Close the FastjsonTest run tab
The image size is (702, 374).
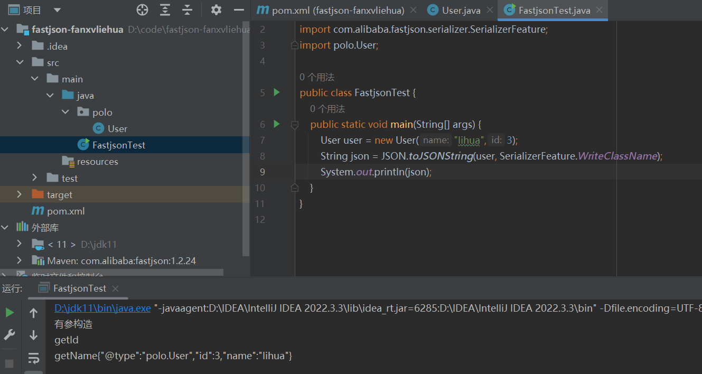[115, 288]
